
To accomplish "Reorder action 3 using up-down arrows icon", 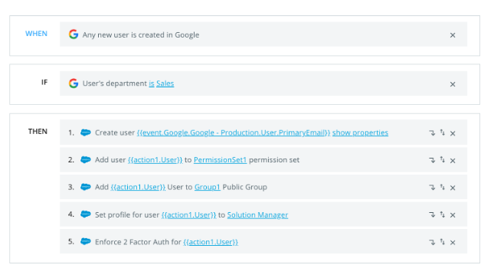I will pyautogui.click(x=443, y=187).
